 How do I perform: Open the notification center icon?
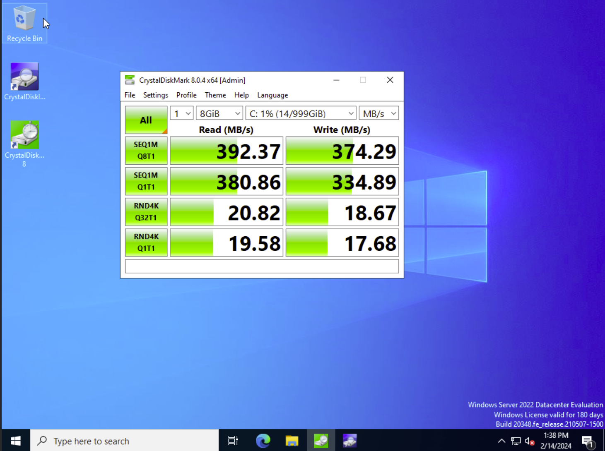point(588,441)
